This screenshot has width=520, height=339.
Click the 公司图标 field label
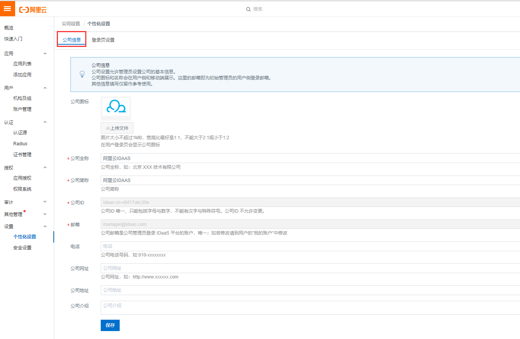pyautogui.click(x=80, y=101)
